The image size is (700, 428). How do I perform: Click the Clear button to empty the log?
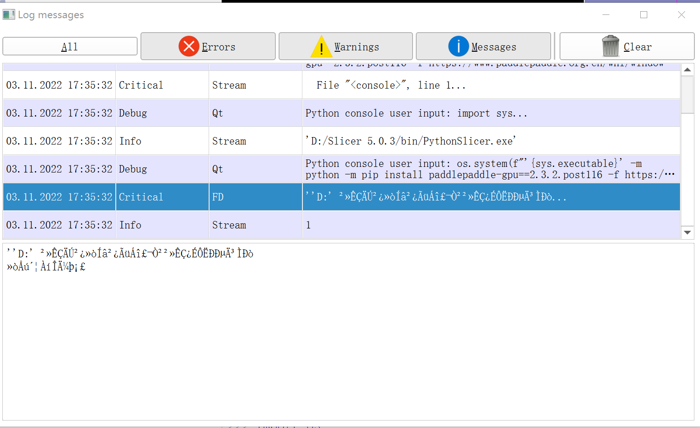point(626,46)
